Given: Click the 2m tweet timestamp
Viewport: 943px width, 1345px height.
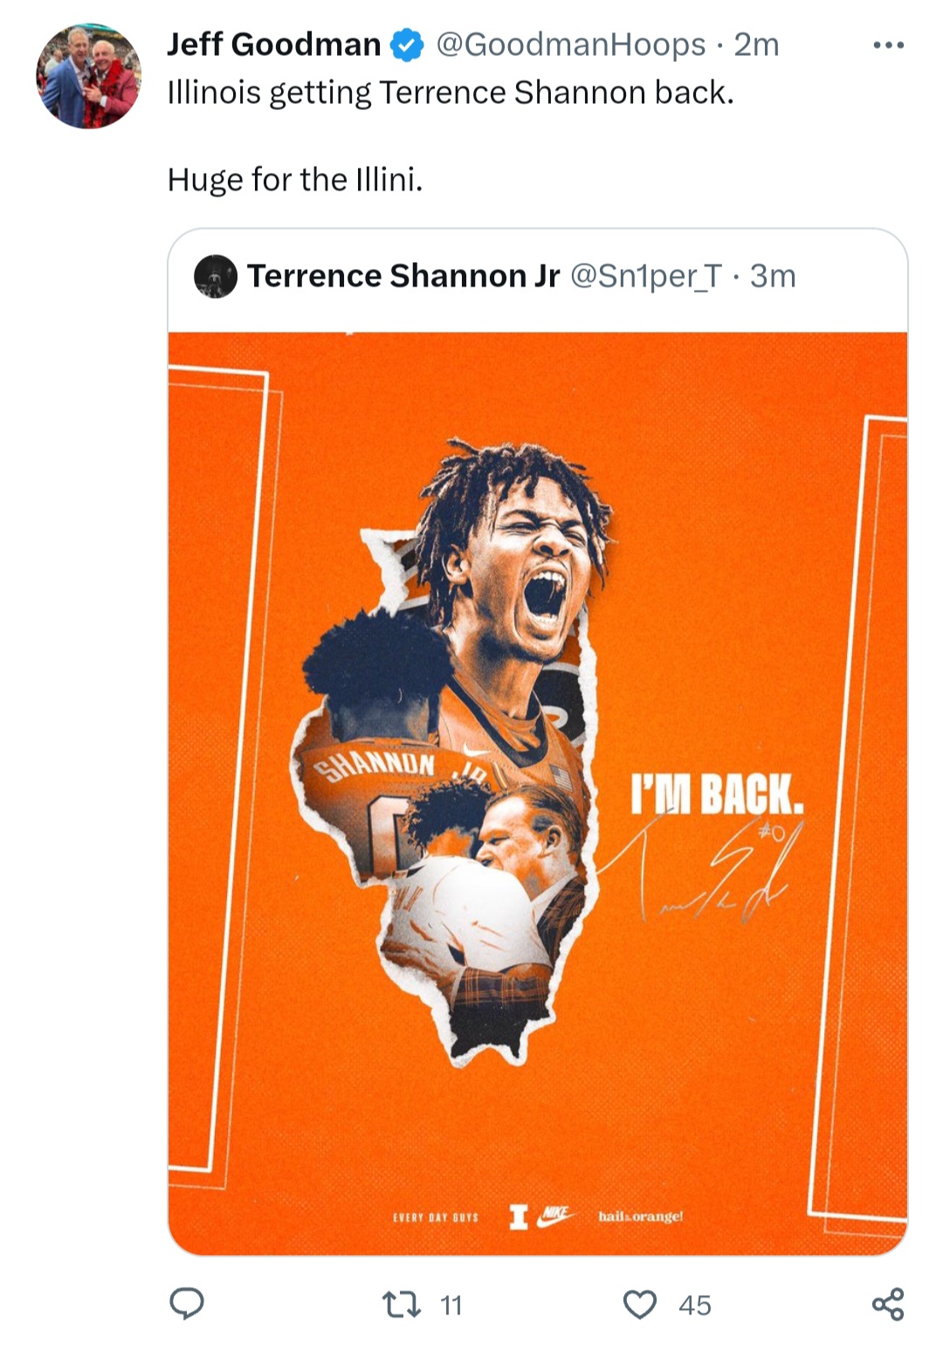Looking at the screenshot, I should (x=756, y=45).
